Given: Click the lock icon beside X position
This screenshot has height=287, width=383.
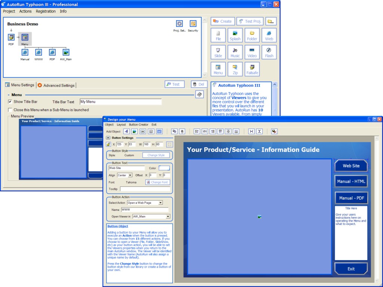Looking at the screenshot, I should click(x=108, y=144).
